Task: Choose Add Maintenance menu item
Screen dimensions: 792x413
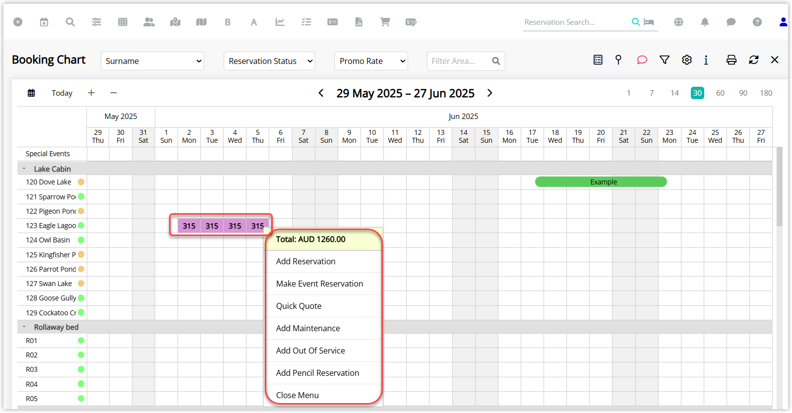Action: tap(324, 328)
